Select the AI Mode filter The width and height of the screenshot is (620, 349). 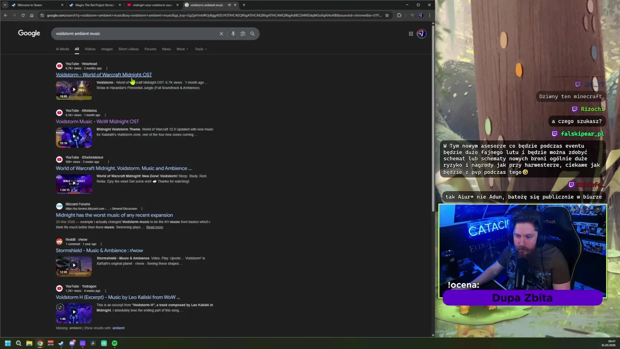62,49
